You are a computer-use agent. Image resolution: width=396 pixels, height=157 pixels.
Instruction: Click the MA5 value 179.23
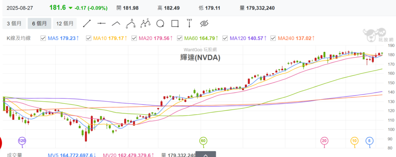[67, 38]
